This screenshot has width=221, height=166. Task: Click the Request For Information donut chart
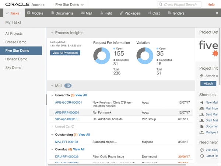click(102, 56)
